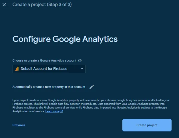Follow the Learn more link
The width and height of the screenshot is (179, 138).
point(52,111)
